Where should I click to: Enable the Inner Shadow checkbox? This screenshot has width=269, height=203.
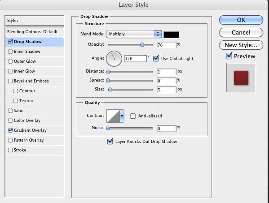pyautogui.click(x=10, y=52)
